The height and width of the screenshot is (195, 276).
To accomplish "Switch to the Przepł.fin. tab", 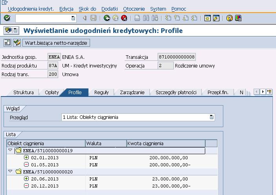I will (x=218, y=93).
